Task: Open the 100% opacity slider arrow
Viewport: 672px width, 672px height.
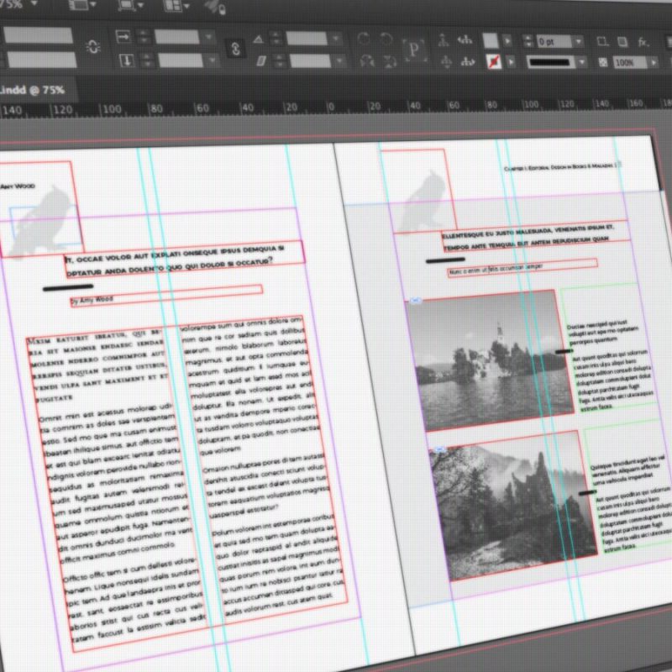Action: tap(654, 63)
